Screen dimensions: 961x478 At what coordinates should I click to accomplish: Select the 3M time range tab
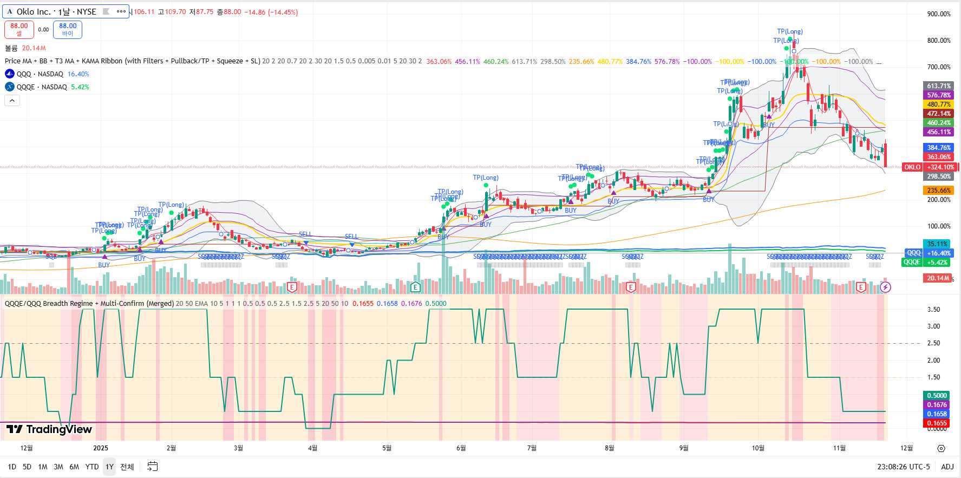(58, 467)
